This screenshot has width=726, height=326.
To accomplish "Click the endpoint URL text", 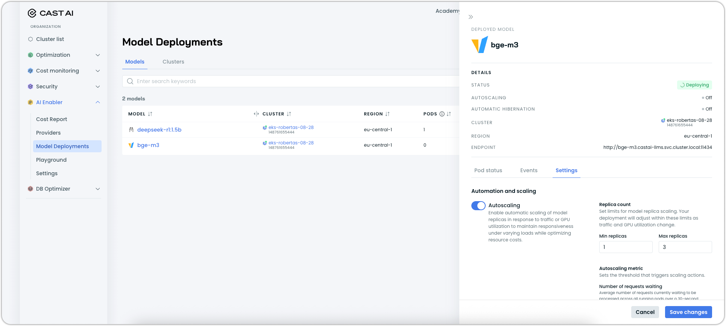I will pos(658,147).
